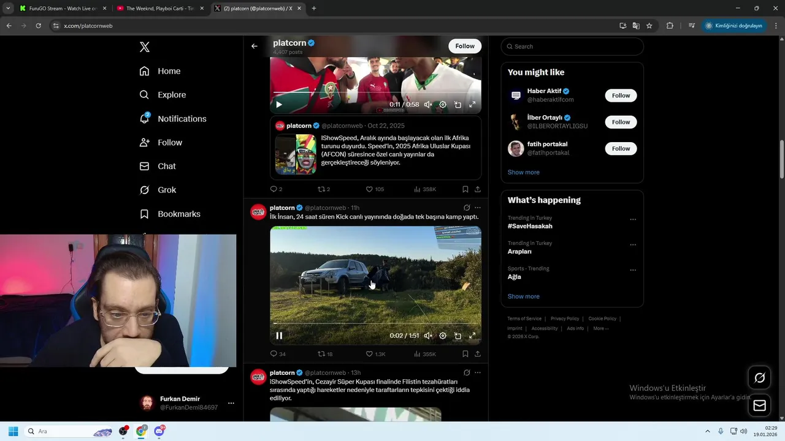
Task: Open Grok in the sidebar
Action: click(x=158, y=190)
